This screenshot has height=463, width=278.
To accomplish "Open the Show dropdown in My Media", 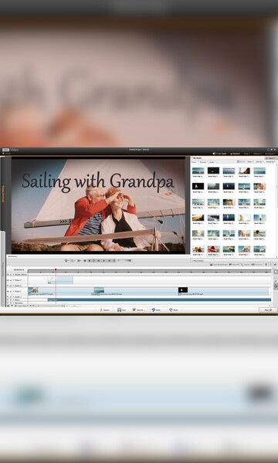I will (x=250, y=162).
